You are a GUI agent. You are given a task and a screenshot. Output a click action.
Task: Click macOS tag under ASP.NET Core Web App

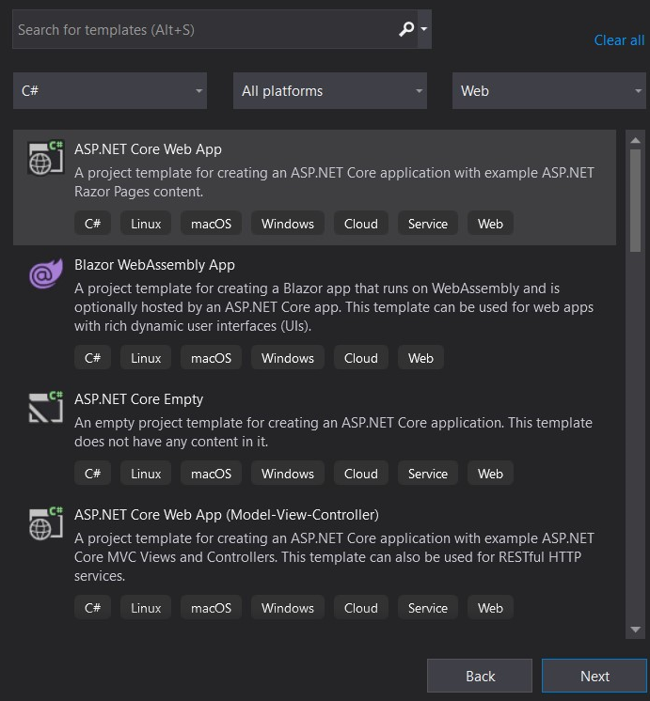tap(211, 224)
